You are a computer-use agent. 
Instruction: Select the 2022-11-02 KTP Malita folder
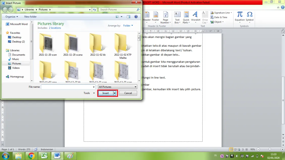123,46
